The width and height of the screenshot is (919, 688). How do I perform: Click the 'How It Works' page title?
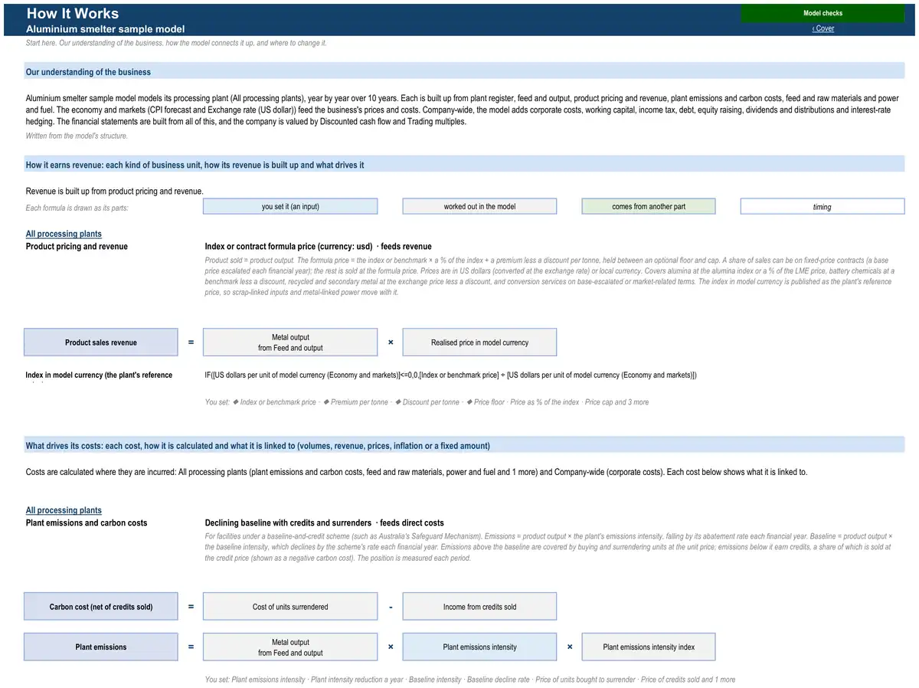(73, 13)
